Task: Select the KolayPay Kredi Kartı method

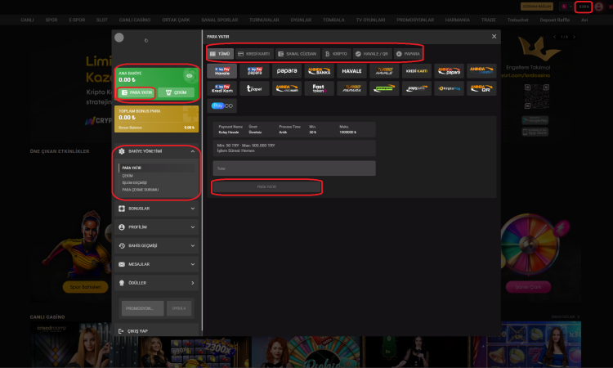Action: pyautogui.click(x=221, y=88)
